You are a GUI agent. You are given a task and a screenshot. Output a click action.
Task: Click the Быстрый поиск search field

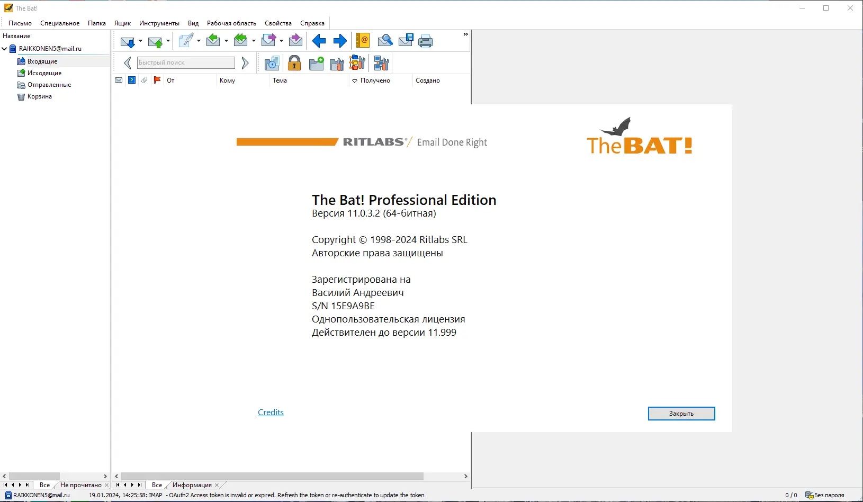point(186,62)
